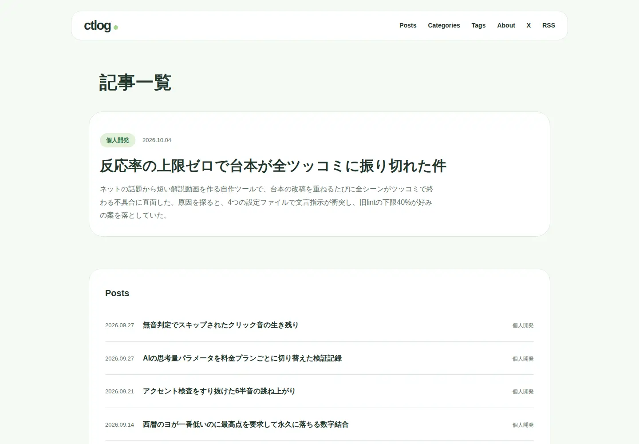Open the Posts navigation link

[x=408, y=25]
